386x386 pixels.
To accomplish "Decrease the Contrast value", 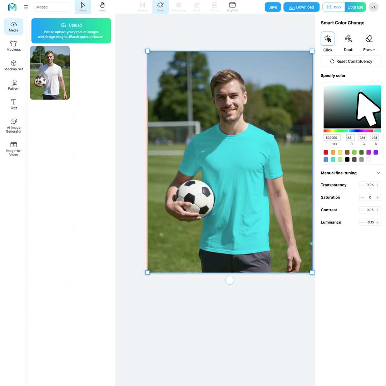I will (x=362, y=210).
